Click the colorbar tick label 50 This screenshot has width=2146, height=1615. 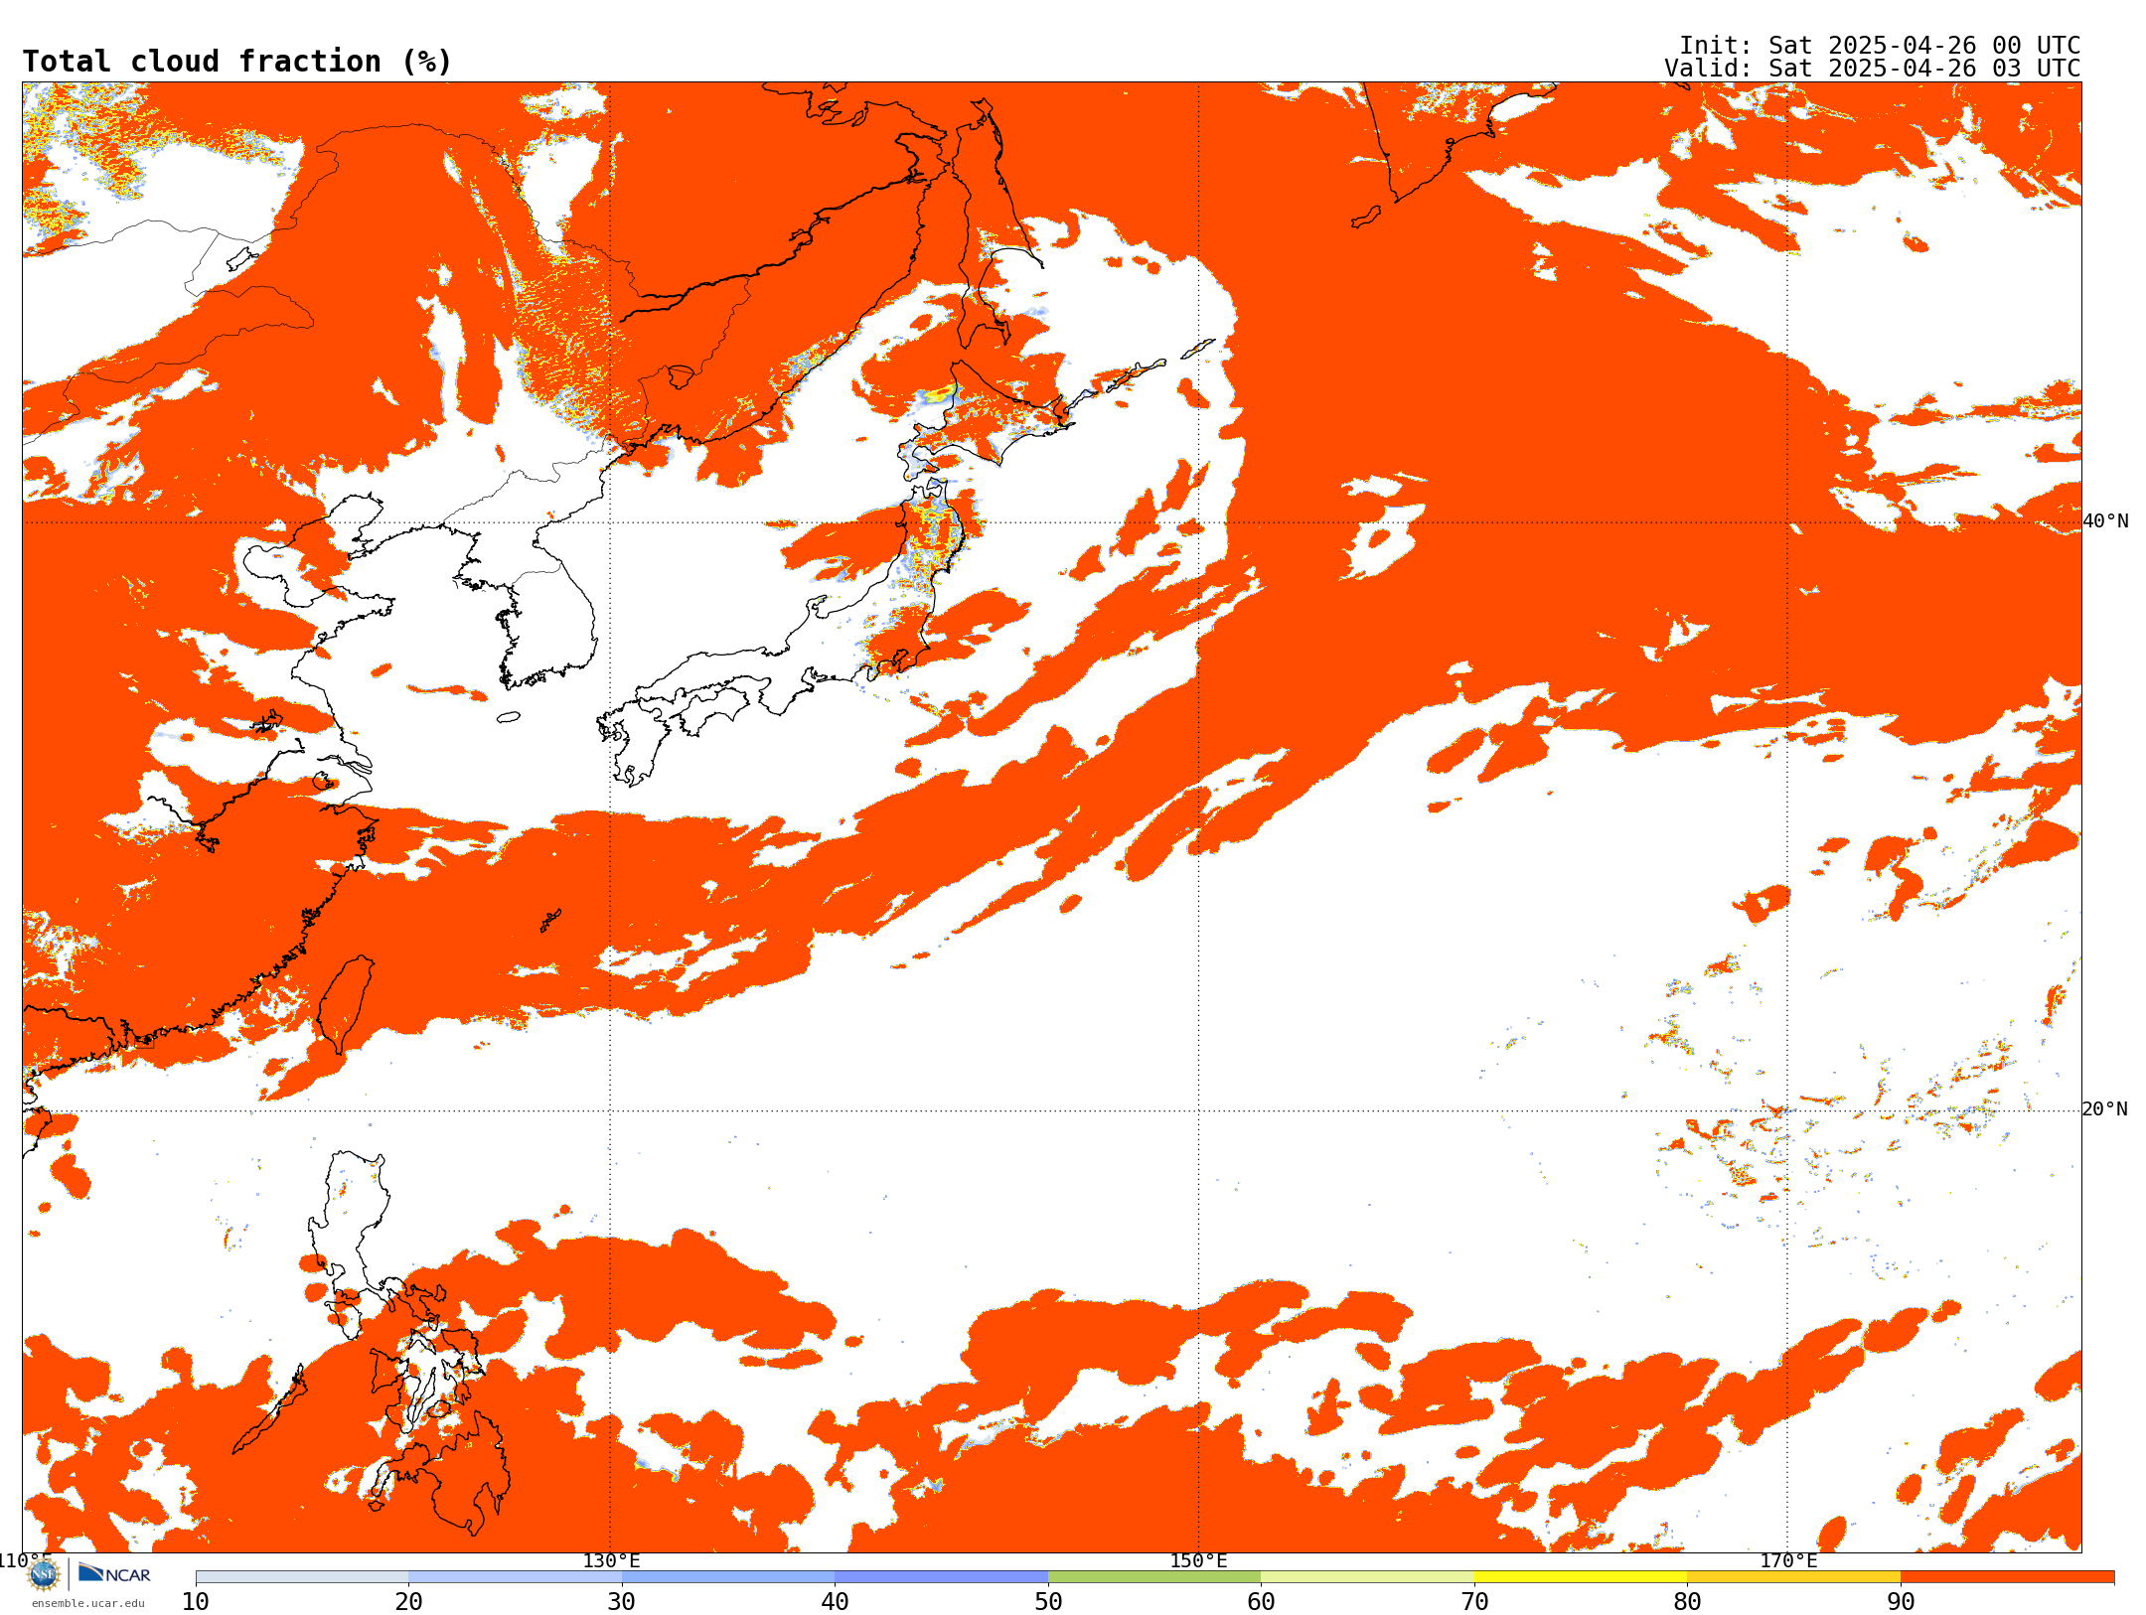coord(1048,1601)
